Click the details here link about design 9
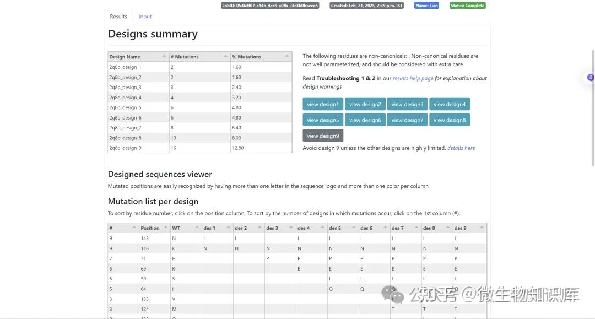595x319 pixels. [461, 148]
